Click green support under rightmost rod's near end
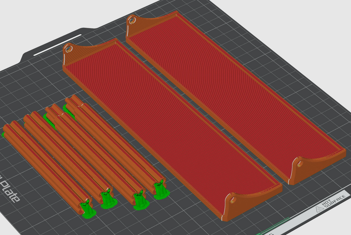 coord(161,191)
